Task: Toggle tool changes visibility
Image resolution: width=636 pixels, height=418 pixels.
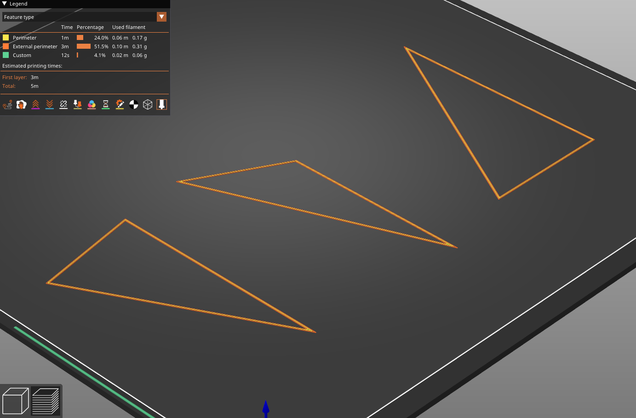Action: [x=77, y=104]
